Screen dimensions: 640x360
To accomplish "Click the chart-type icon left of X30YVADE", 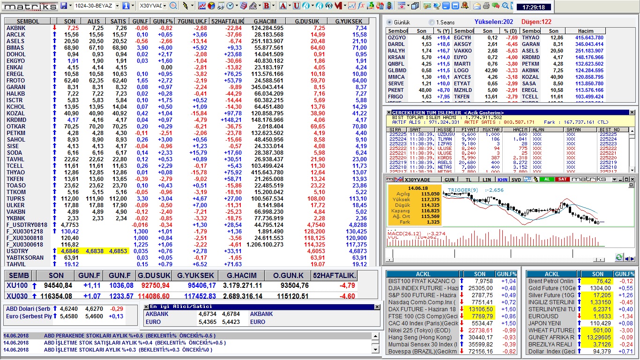I will (x=399, y=180).
